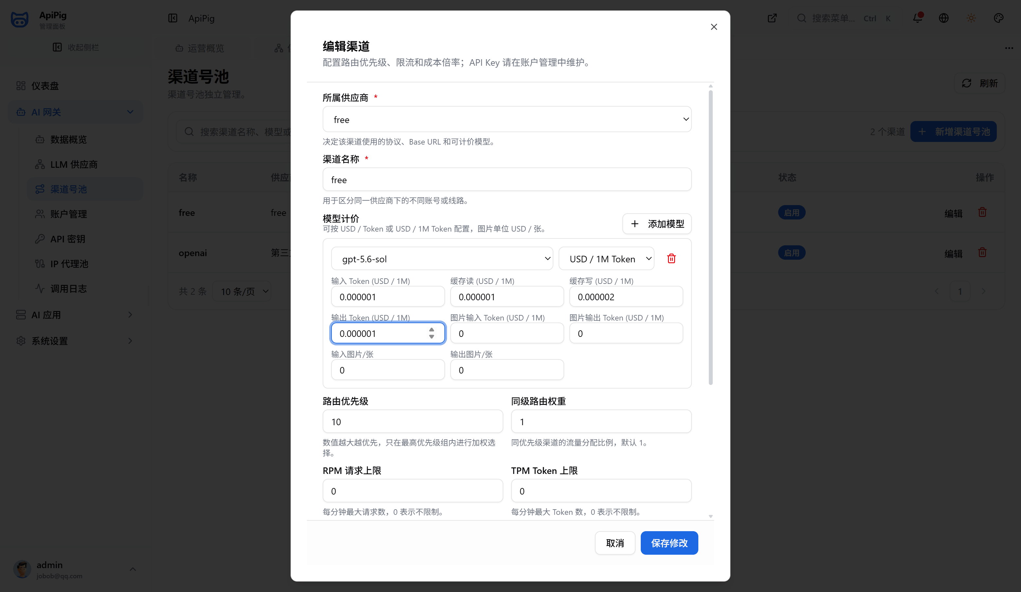Open 仪表盘 in the sidebar

pyautogui.click(x=75, y=86)
